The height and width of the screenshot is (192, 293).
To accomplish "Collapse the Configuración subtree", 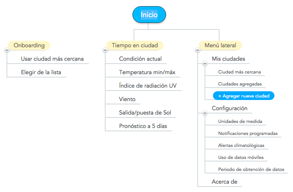I will [205, 113].
